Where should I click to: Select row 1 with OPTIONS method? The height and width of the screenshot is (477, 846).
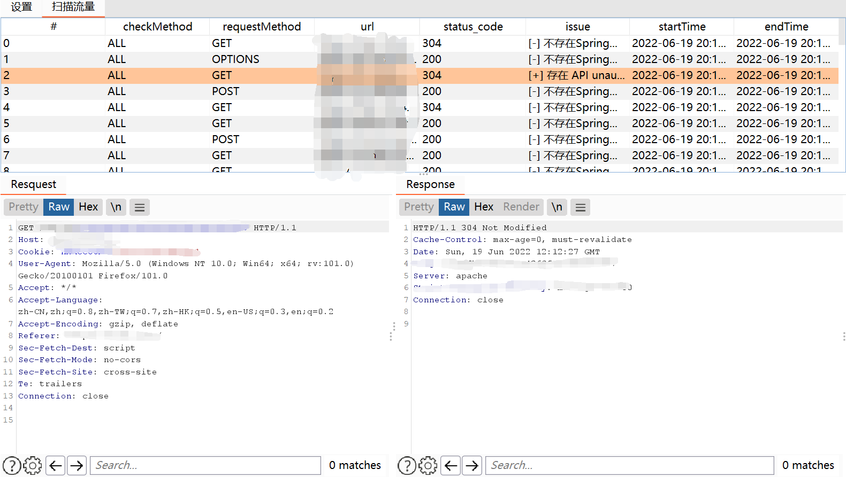point(420,59)
